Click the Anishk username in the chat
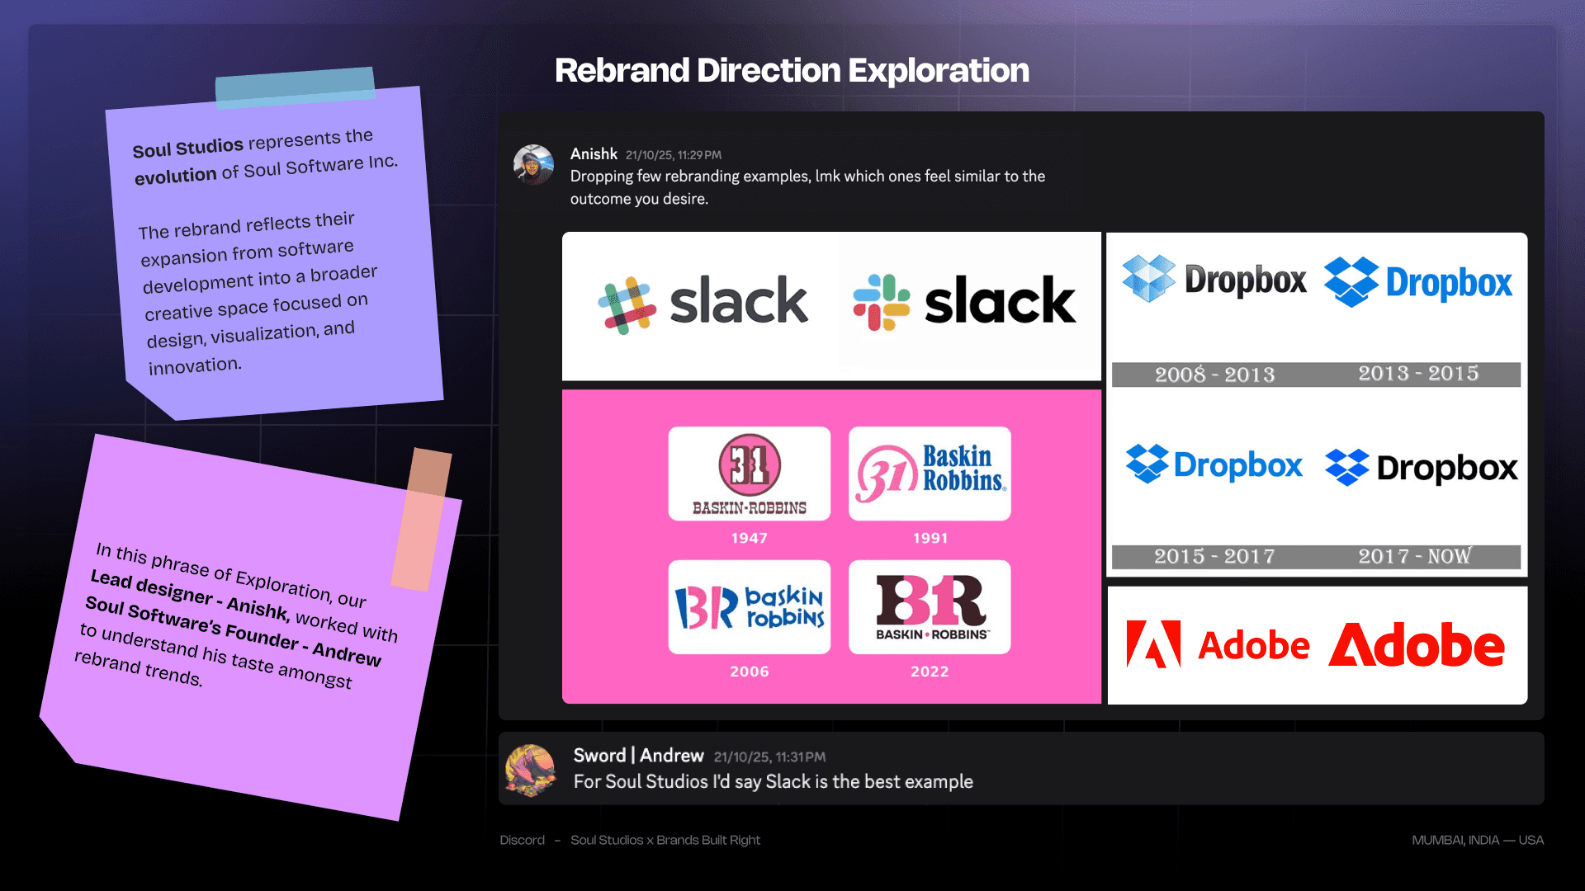 coord(594,154)
